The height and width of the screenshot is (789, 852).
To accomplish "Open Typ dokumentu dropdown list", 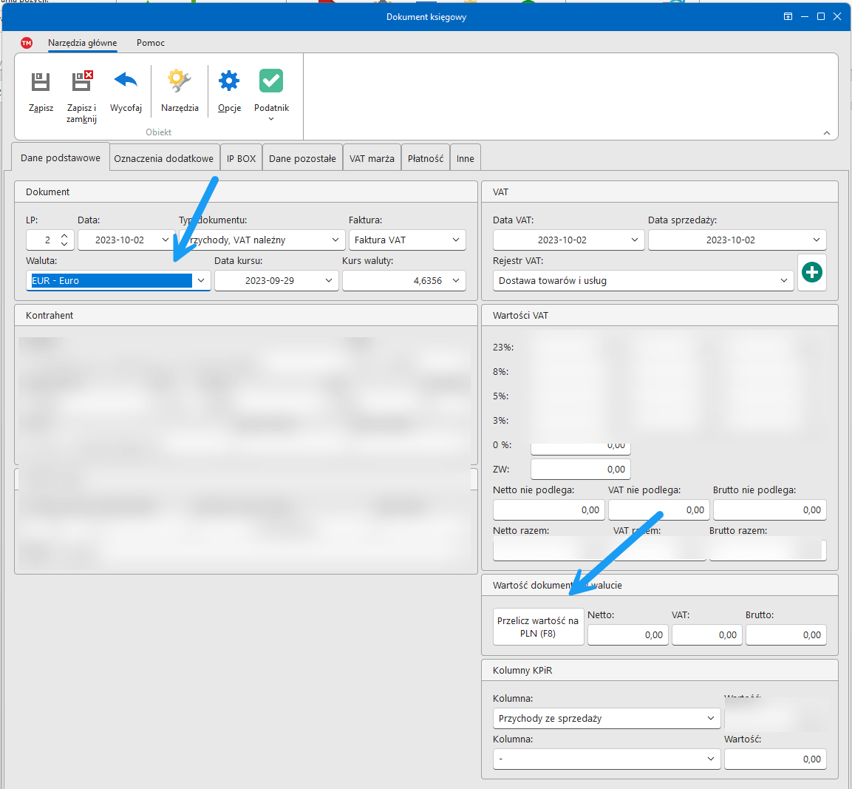I will (x=335, y=240).
